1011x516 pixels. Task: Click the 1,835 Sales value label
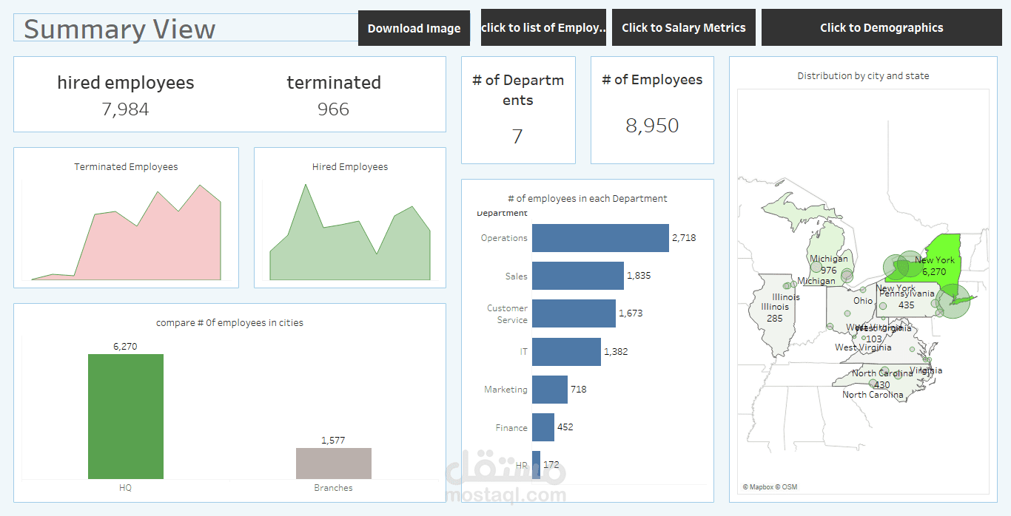[x=639, y=276]
